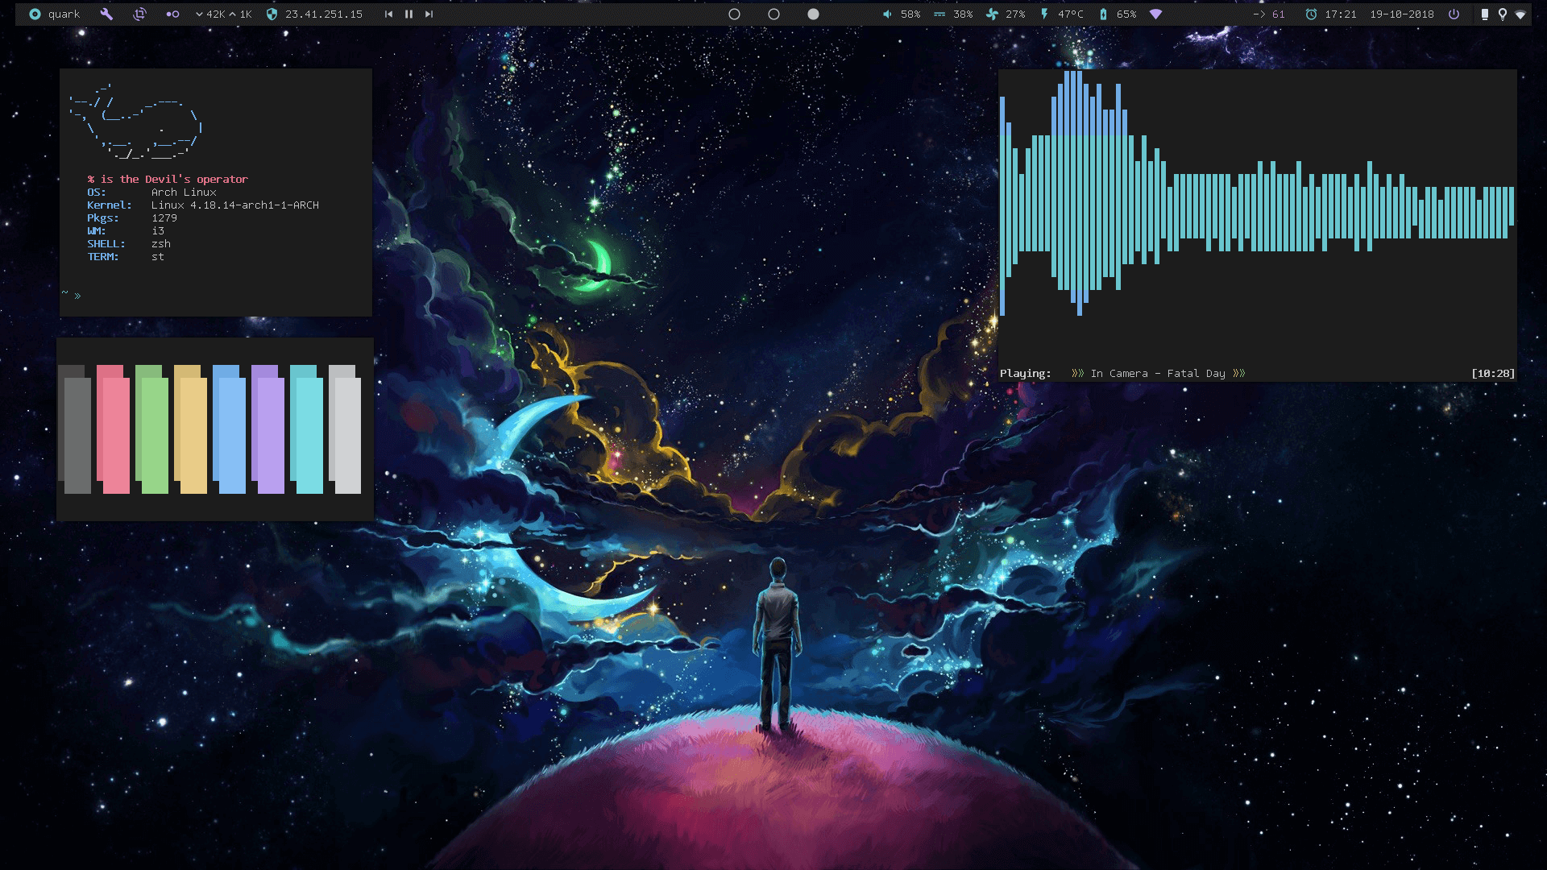This screenshot has height=870, width=1547.
Task: Click the pink Devil's operator quote
Action: [168, 180]
